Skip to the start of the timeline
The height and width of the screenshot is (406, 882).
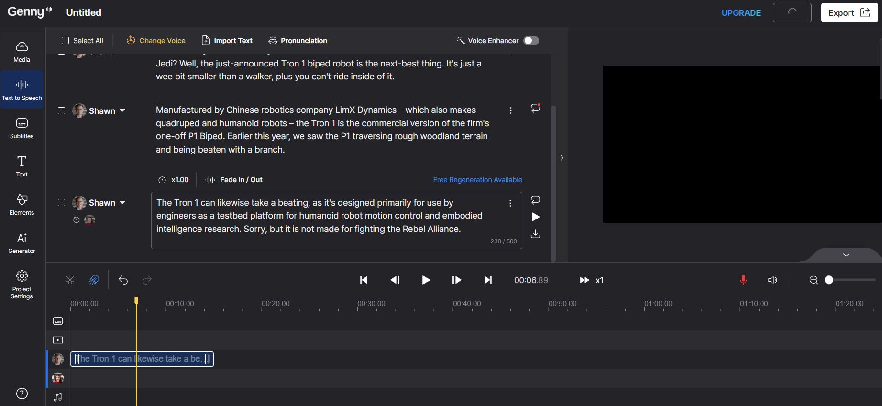364,280
